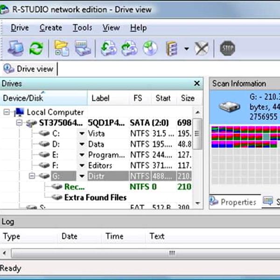The height and width of the screenshot is (280, 280).
Task: Collapse the Local Computer tree node
Action: point(7,112)
